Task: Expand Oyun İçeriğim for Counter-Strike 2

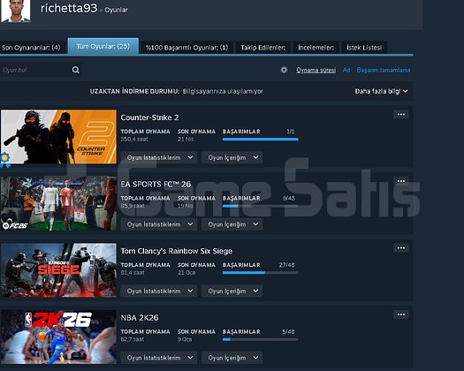Action: tap(232, 158)
